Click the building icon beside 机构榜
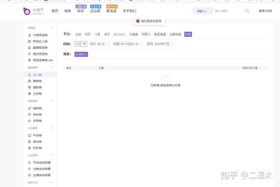Screen dimensions: 280x187 click(x=30, y=148)
